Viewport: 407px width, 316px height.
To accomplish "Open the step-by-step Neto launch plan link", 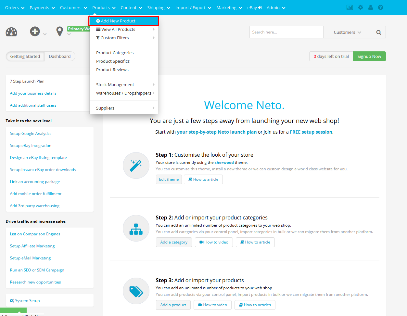I will click(217, 132).
